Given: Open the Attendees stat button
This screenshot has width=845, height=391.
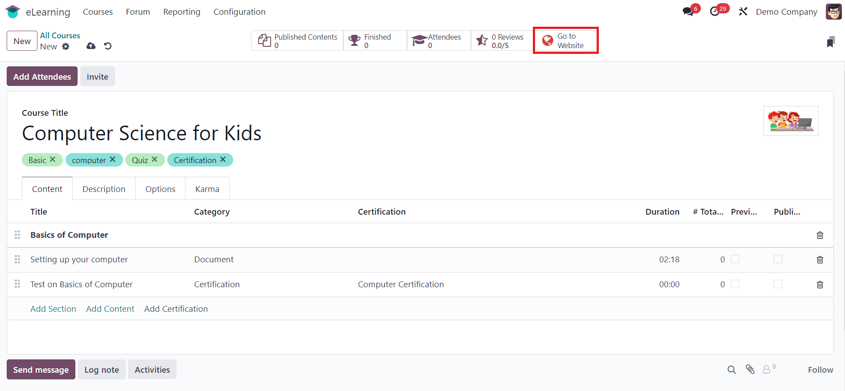Looking at the screenshot, I should [439, 41].
